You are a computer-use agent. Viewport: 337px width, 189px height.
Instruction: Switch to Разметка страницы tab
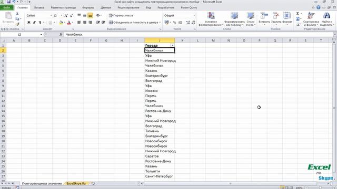63,7
